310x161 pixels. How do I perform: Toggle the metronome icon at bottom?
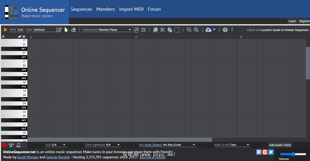18,145
